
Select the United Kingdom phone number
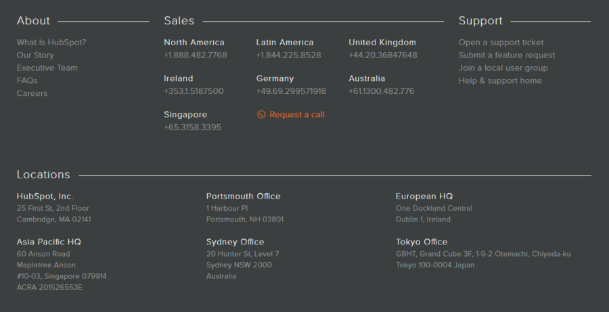pyautogui.click(x=382, y=55)
